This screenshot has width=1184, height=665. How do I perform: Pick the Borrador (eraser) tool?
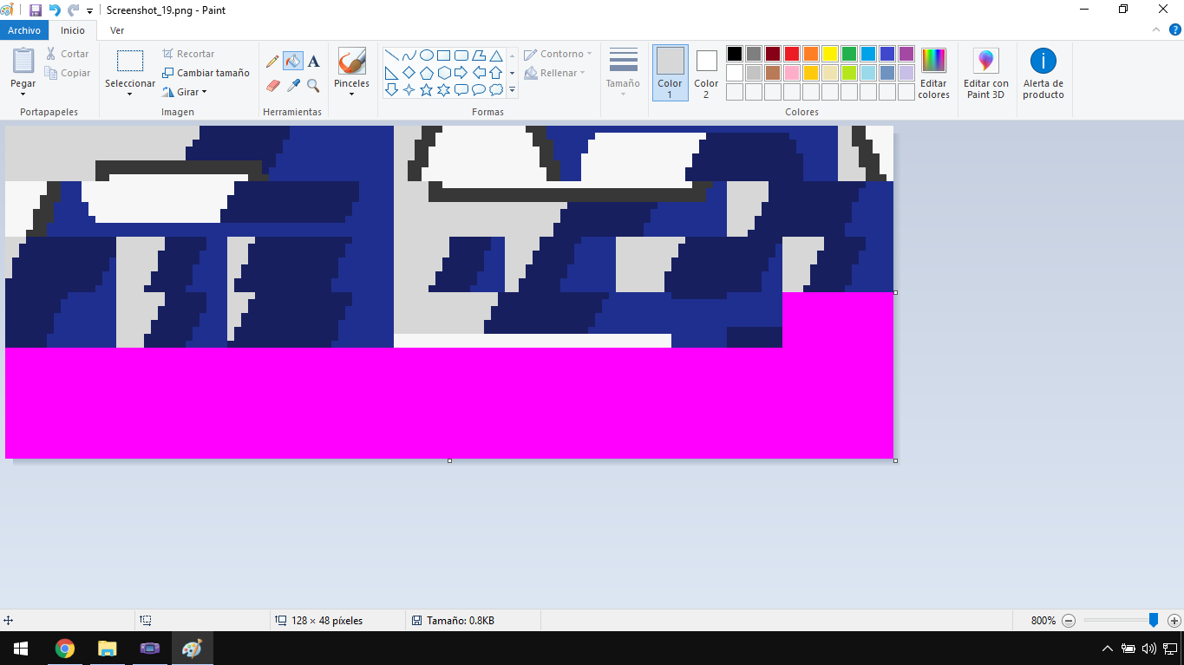click(271, 85)
